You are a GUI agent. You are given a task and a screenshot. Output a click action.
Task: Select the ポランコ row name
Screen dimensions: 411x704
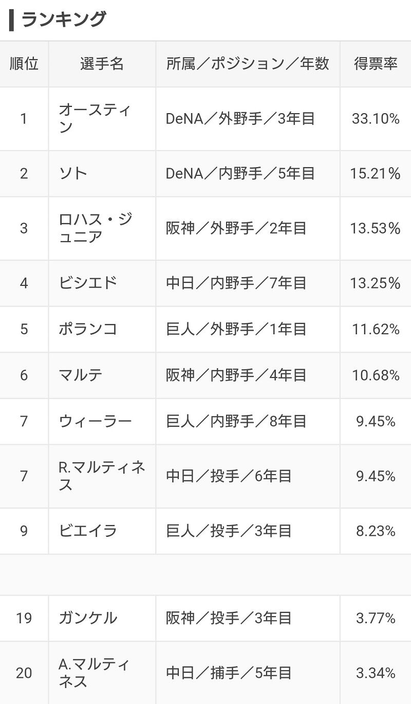coord(88,329)
